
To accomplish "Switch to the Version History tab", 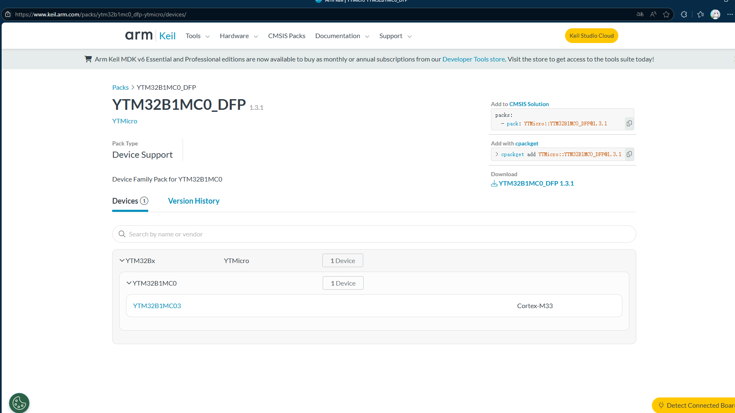I will coord(194,201).
